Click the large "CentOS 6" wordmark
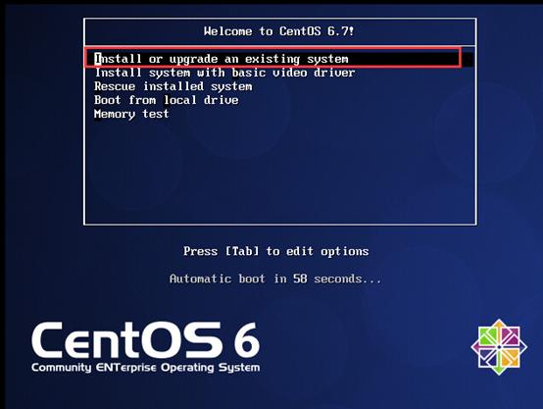543x409 pixels. tap(145, 340)
